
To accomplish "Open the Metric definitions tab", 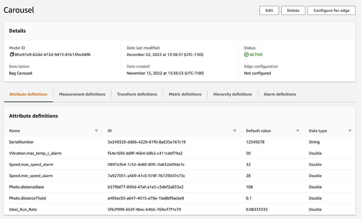I will tap(185, 94).
